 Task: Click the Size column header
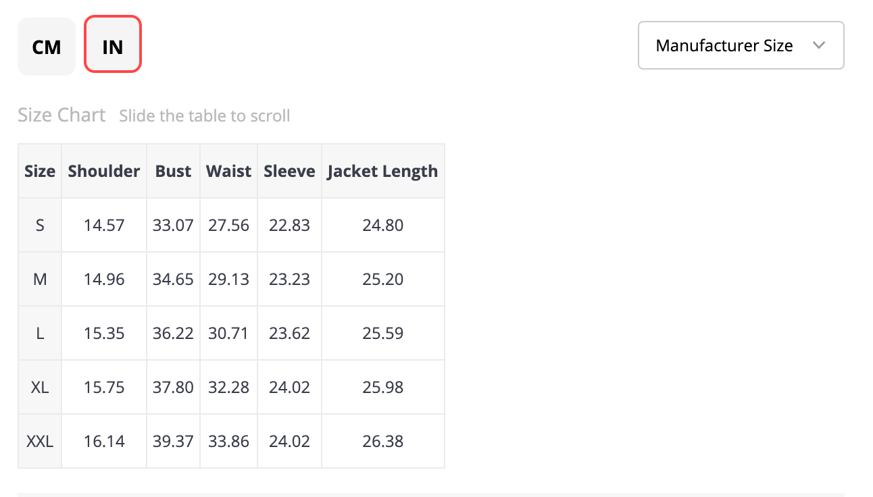click(x=40, y=171)
